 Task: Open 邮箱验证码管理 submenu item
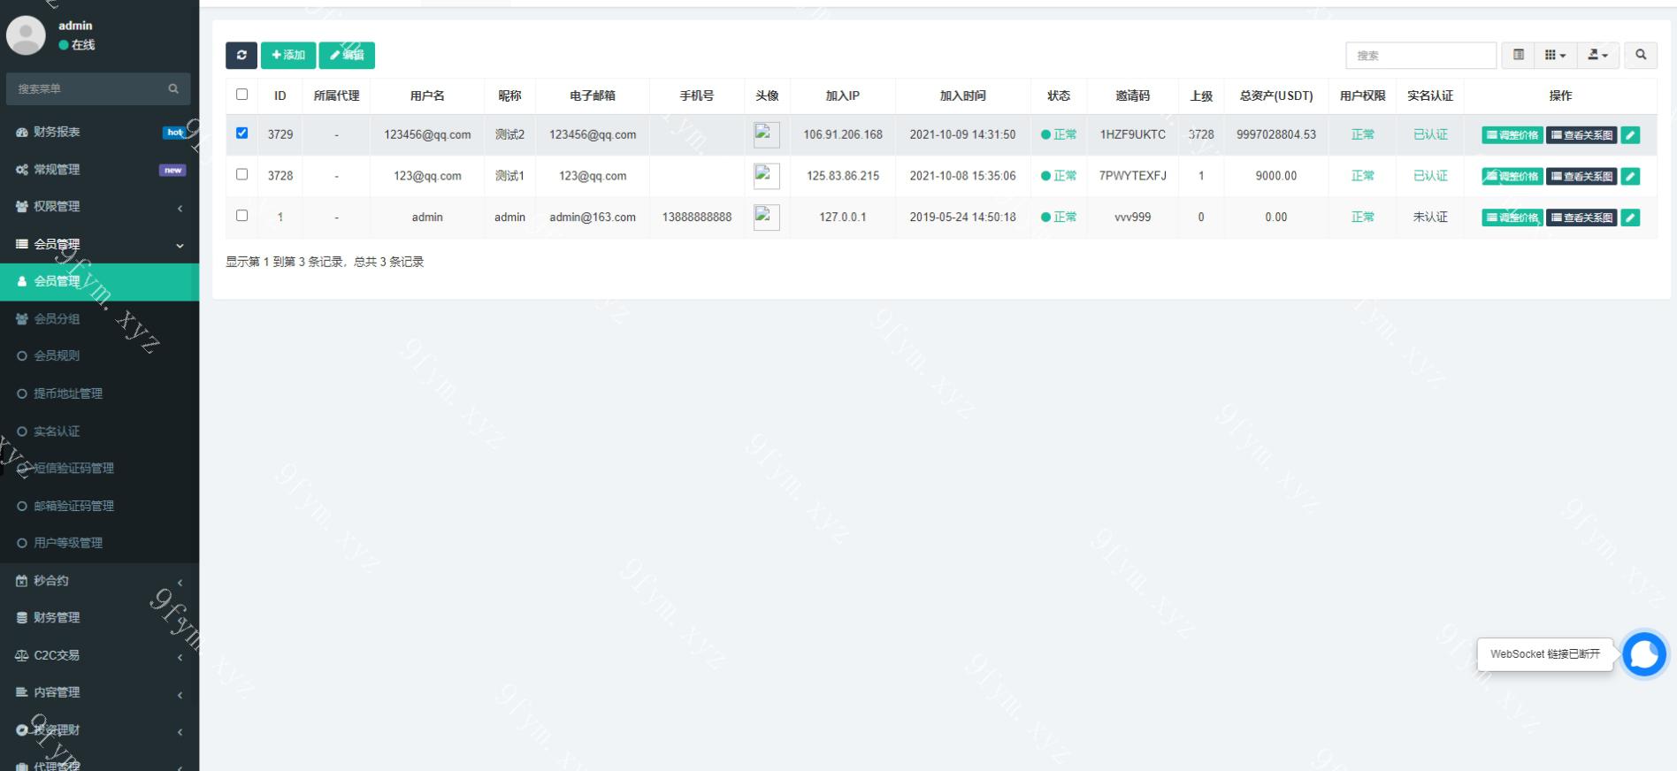tap(99, 506)
